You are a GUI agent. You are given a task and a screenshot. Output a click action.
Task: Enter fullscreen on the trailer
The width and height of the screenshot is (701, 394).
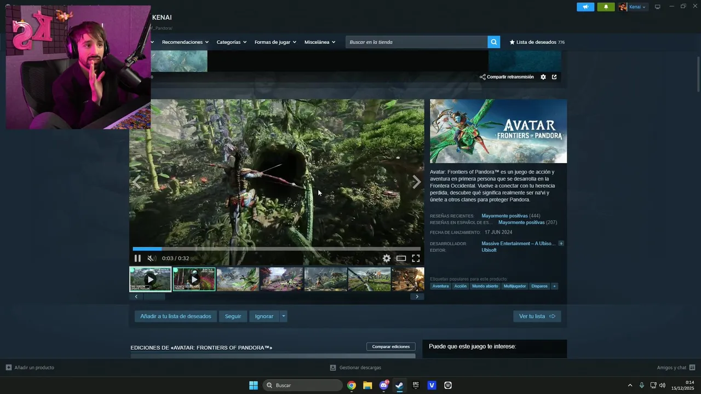point(416,258)
